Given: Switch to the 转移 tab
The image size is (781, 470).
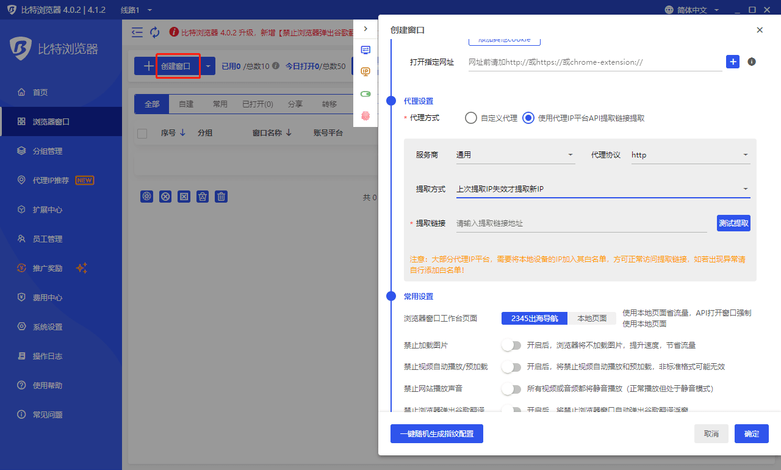Looking at the screenshot, I should pyautogui.click(x=329, y=104).
